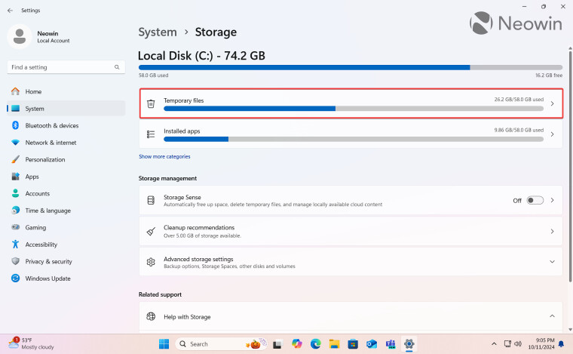Click the back arrow in Settings title bar
This screenshot has width=573, height=354.
click(10, 11)
